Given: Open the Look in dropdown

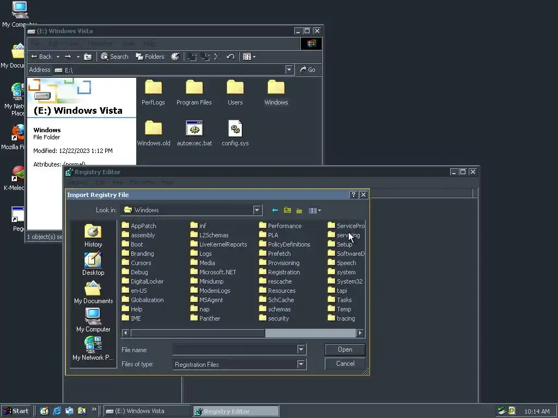Looking at the screenshot, I should point(257,210).
